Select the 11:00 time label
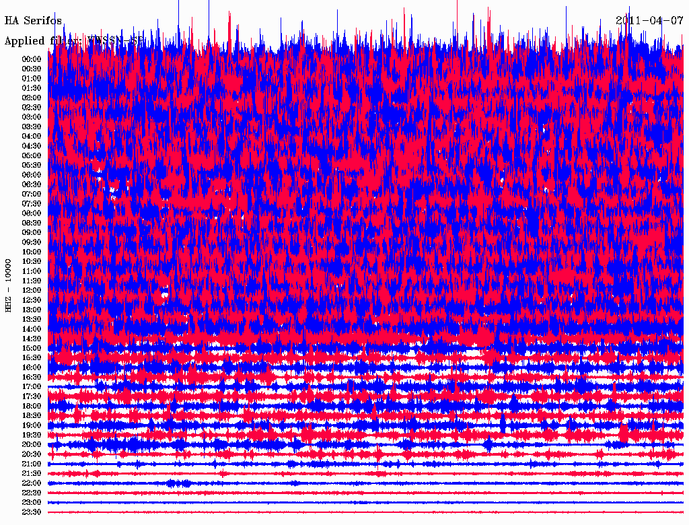 click(x=32, y=271)
